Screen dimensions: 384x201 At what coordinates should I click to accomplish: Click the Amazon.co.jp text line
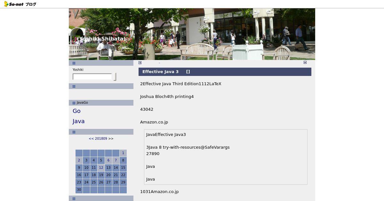154,122
